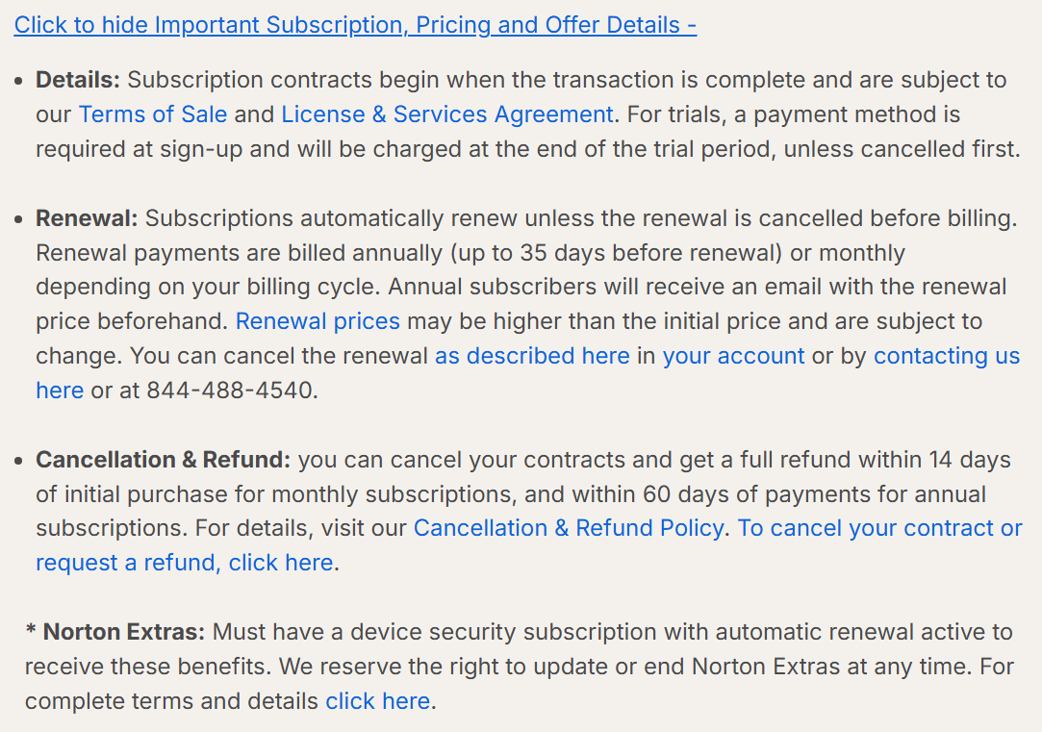Follow the Renewal prices link
Viewport: 1042px width, 732px height.
(318, 321)
